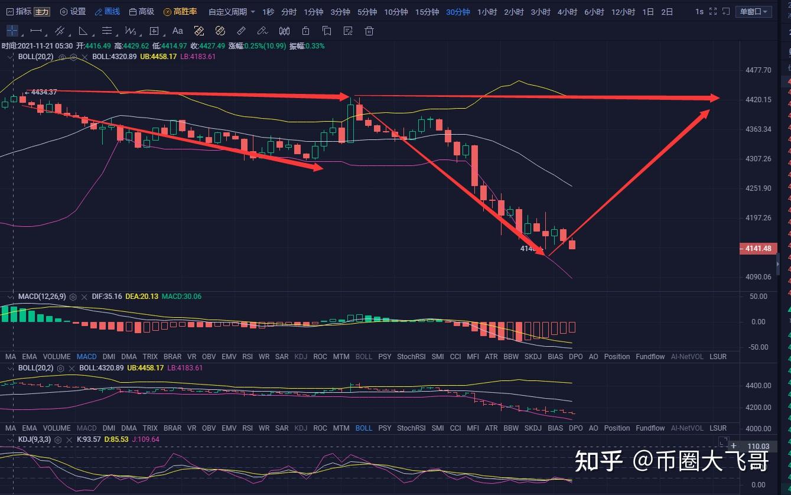Remove main chart BOLL indicator with X

tap(84, 57)
